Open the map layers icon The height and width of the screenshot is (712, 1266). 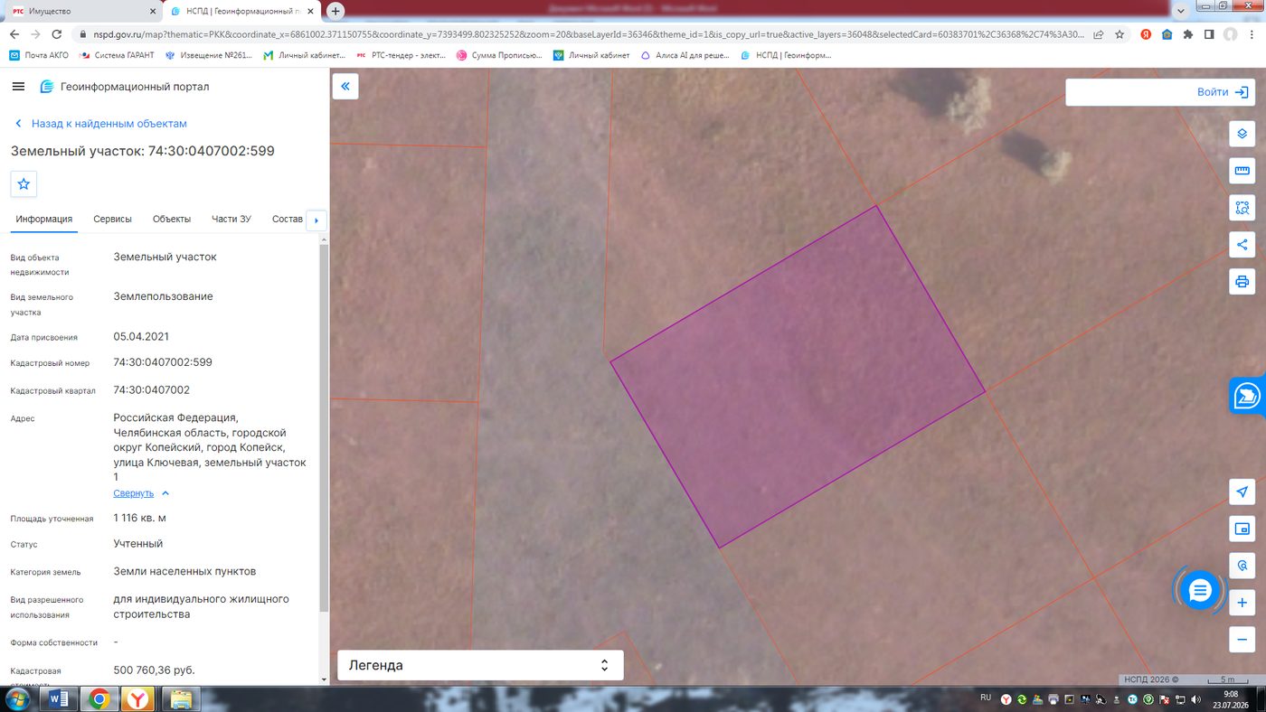click(1242, 134)
